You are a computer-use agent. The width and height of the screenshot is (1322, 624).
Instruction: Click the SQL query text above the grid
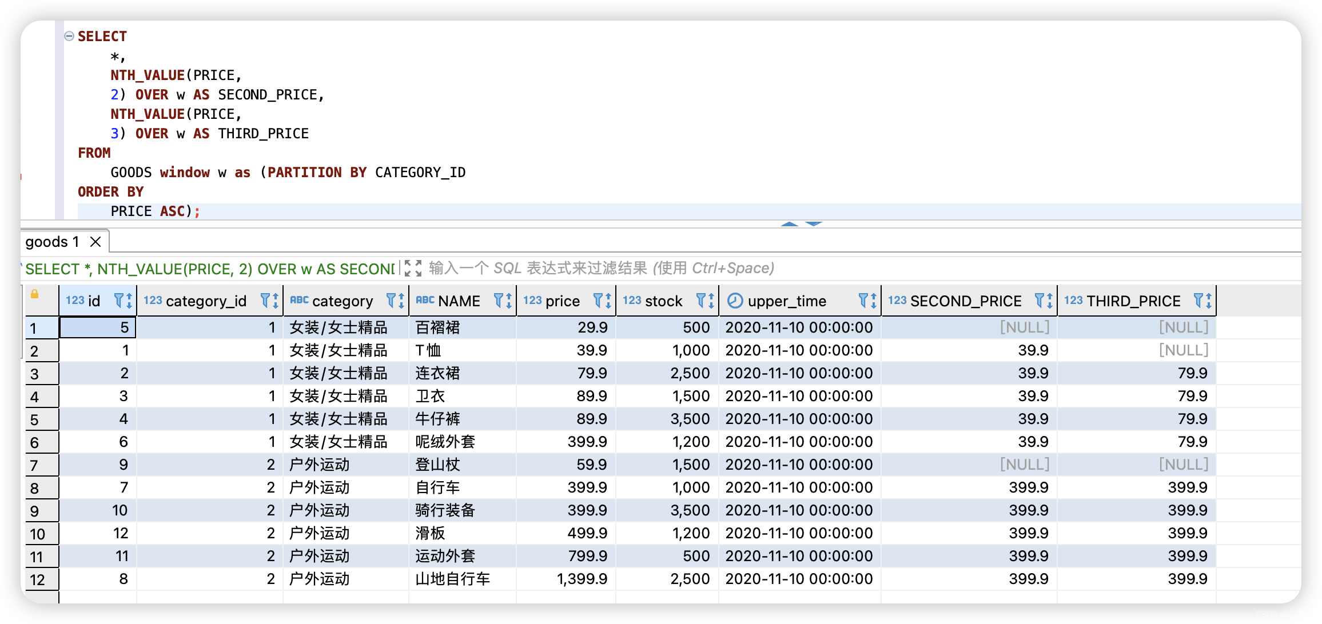pos(210,269)
